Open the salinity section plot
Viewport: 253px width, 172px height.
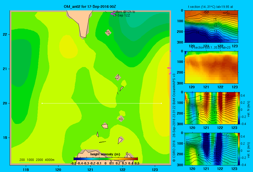(x=211, y=67)
